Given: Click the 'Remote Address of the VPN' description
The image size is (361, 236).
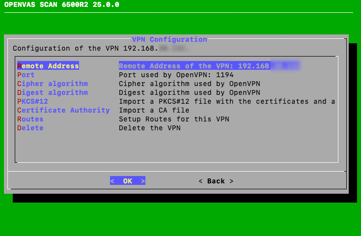Looking at the screenshot, I should 194,66.
